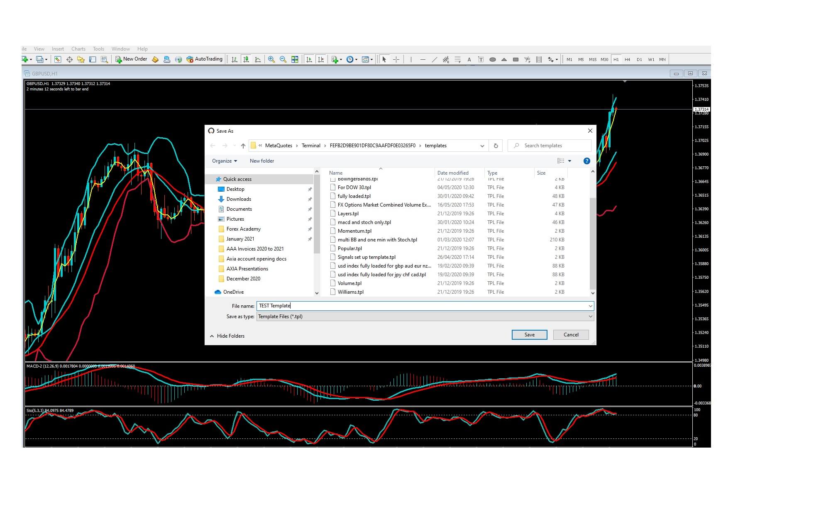Select the ellipse drawing tool
This screenshot has width=821, height=526.
(x=492, y=59)
